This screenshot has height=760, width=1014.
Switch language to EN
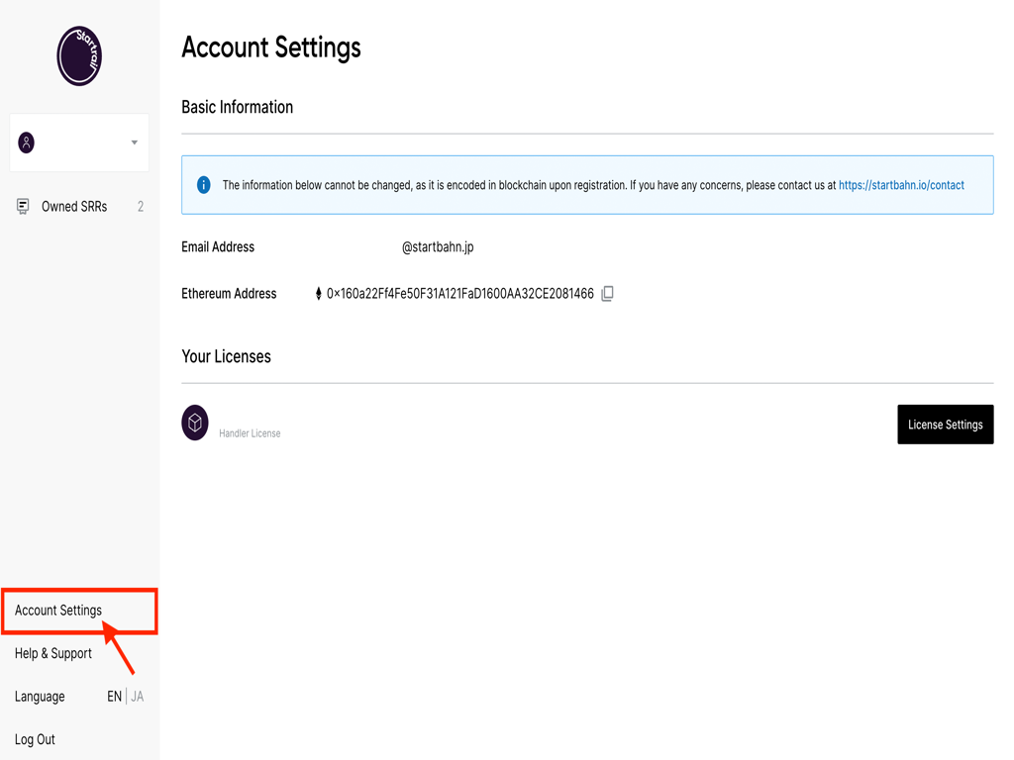click(114, 697)
